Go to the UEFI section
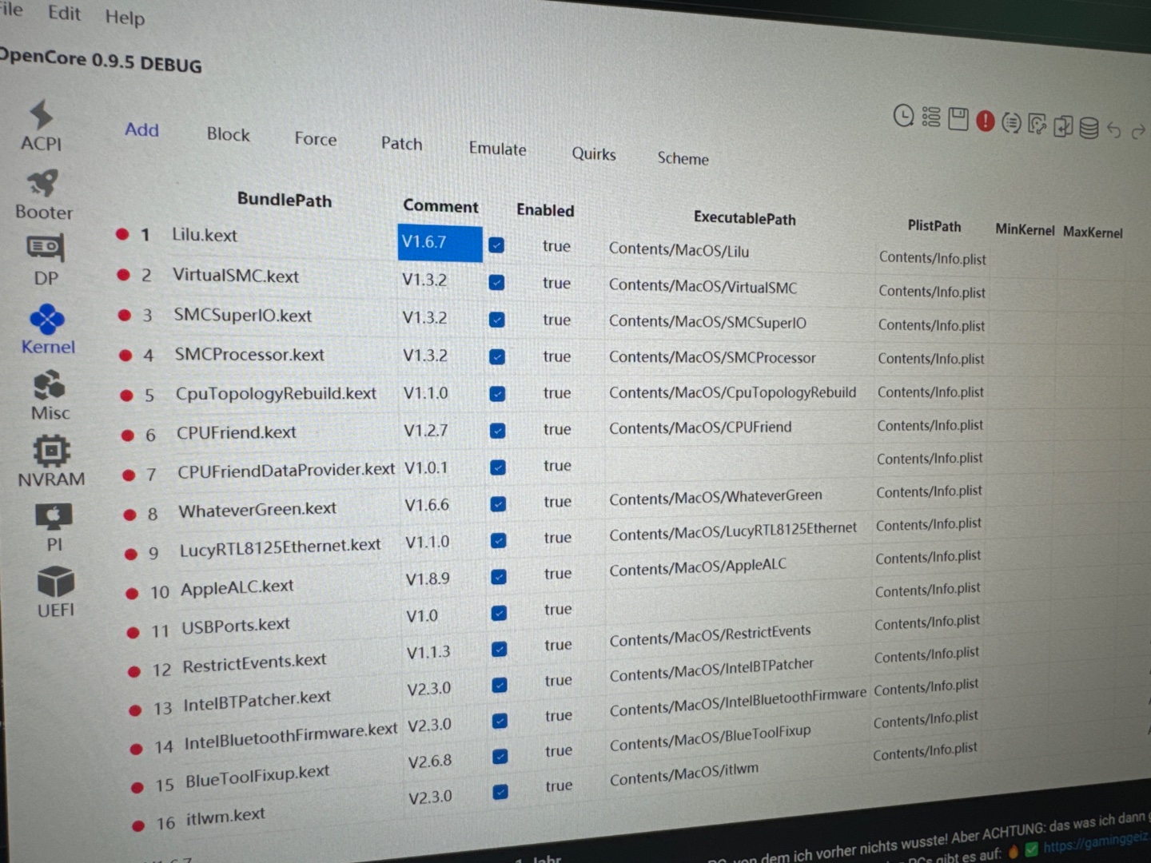Screen dimensions: 1151x863 click(x=55, y=592)
